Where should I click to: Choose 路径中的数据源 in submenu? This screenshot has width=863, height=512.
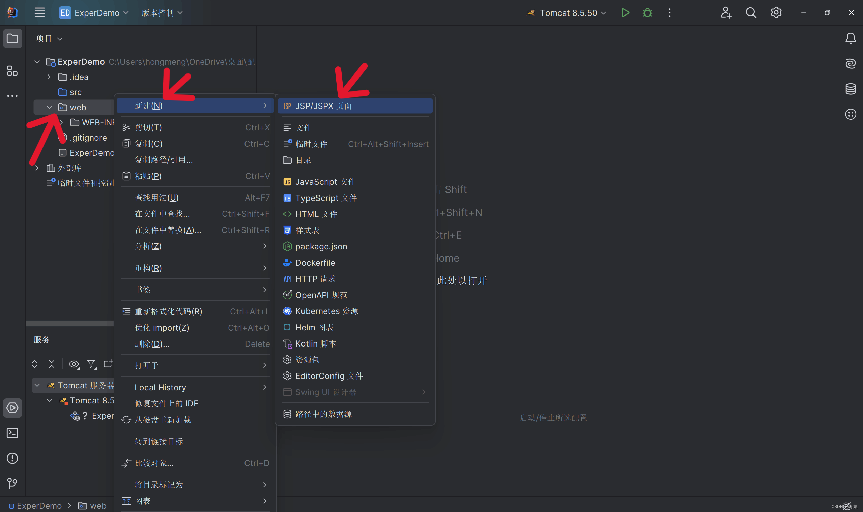[355, 414]
